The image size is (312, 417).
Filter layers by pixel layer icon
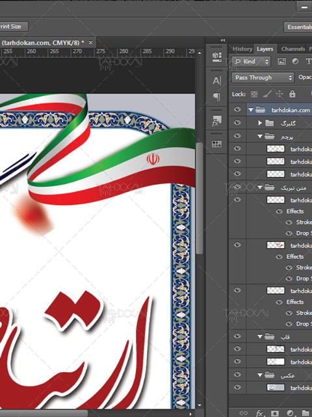click(281, 62)
